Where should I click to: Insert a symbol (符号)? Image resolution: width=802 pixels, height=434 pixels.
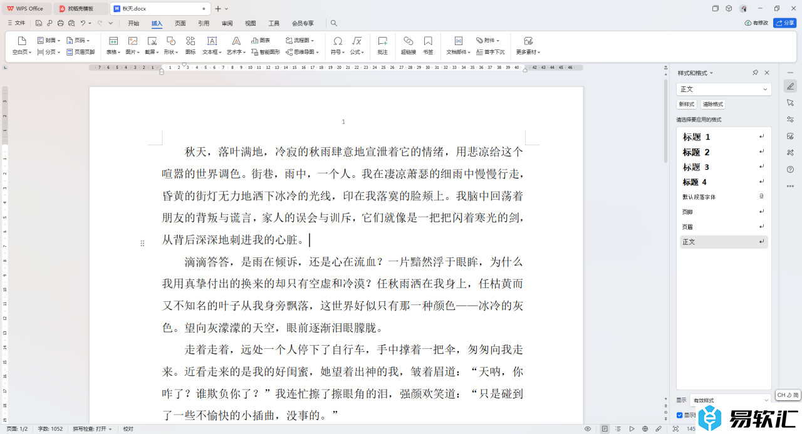coord(338,46)
